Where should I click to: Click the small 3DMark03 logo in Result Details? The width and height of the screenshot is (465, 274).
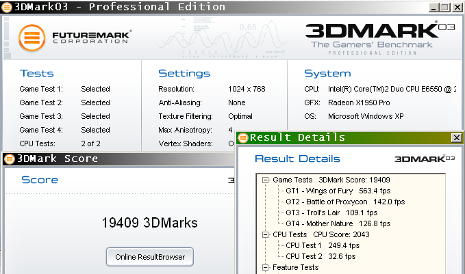coord(425,159)
